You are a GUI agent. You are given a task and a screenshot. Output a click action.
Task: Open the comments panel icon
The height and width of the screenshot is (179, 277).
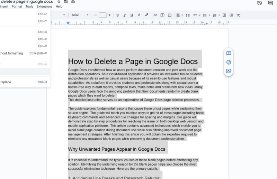[270, 3]
